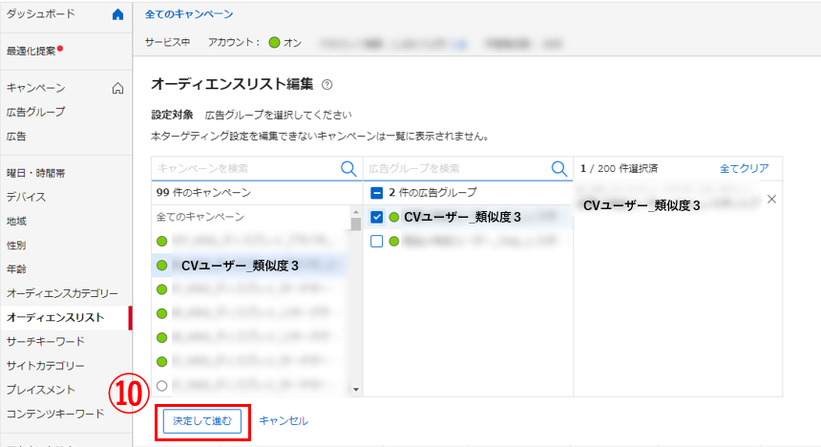Select the CVユーザー_類似度3 campaign row
821x447 pixels.
tap(240, 266)
